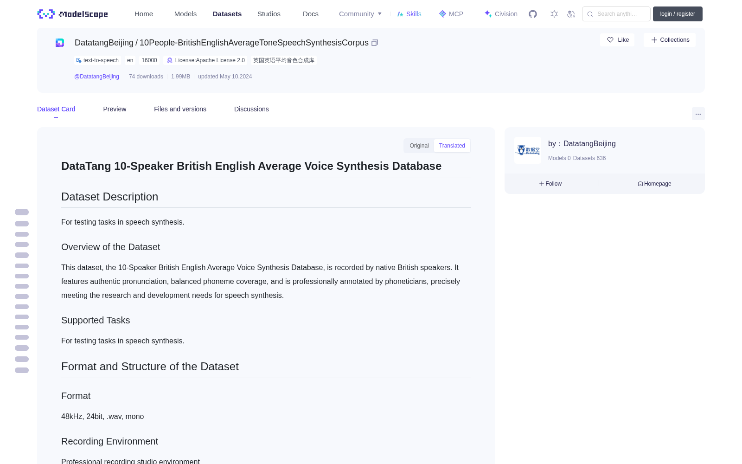Screen dimensions: 742x464
Task: Open the @DatatangBeijing author link
Action: [x=96, y=77]
